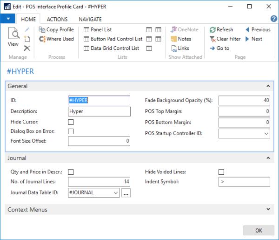The width and height of the screenshot is (279, 240).
Task: Click the View icon in Manage group
Action: tap(13, 37)
